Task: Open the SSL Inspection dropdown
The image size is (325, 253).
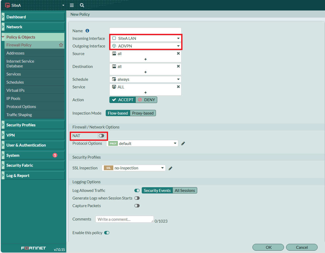Action: coord(134,168)
